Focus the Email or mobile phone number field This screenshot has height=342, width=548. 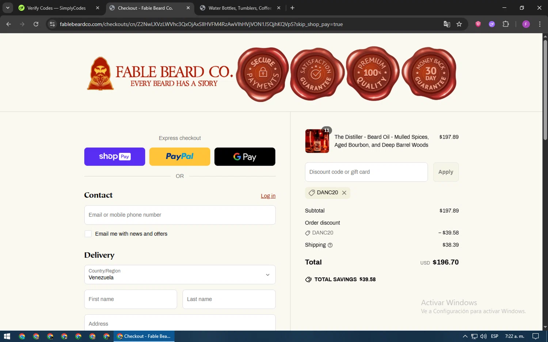pyautogui.click(x=180, y=215)
